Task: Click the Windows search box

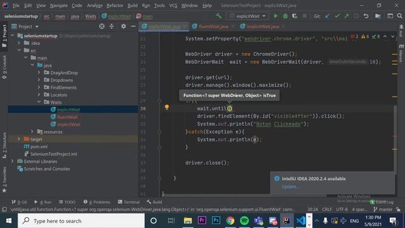Action: (x=81, y=221)
